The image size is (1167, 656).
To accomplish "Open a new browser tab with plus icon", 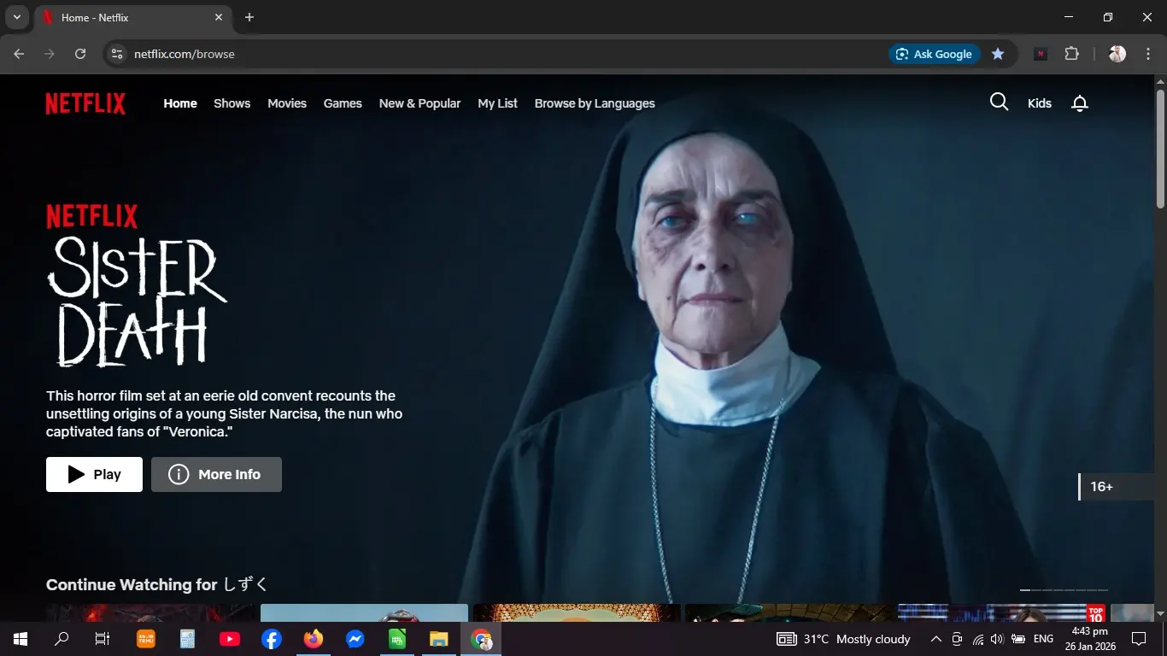I will pos(249,17).
